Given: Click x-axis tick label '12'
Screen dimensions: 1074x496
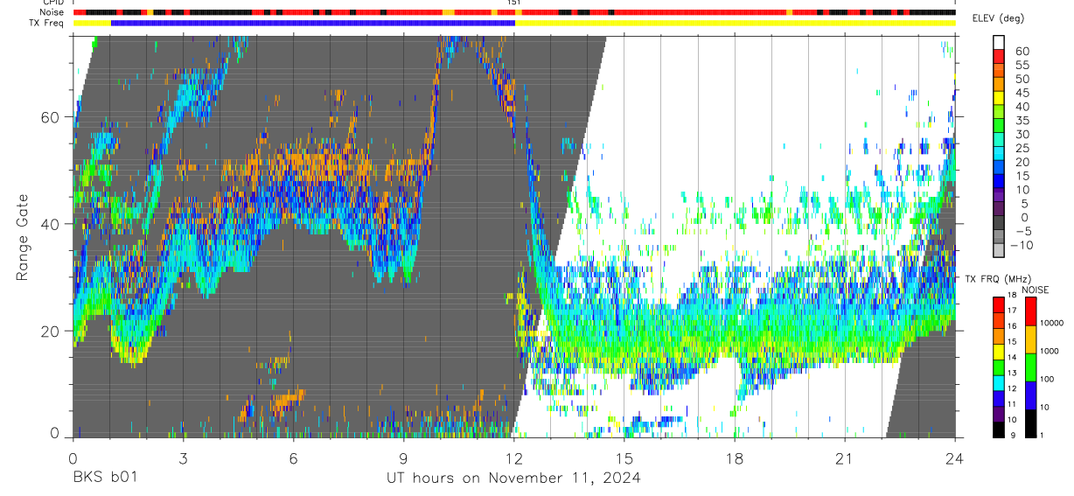Looking at the screenshot, I should click(513, 459).
